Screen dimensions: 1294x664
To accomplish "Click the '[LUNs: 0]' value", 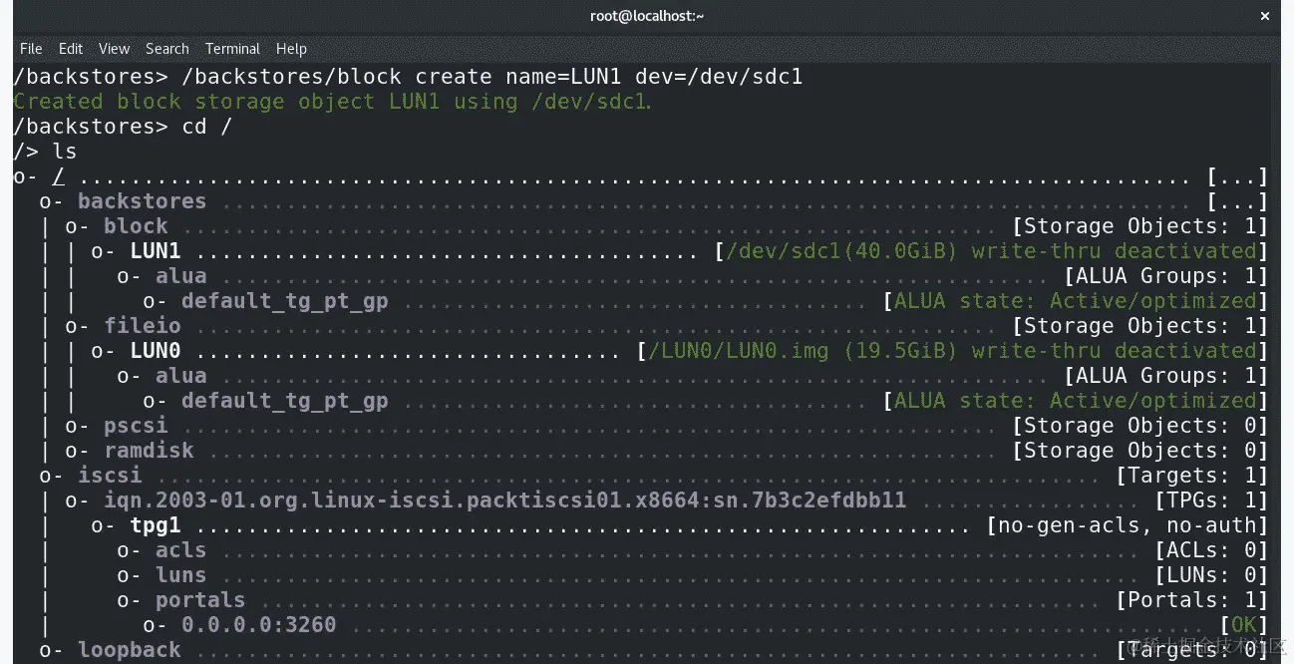I will 1211,575.
